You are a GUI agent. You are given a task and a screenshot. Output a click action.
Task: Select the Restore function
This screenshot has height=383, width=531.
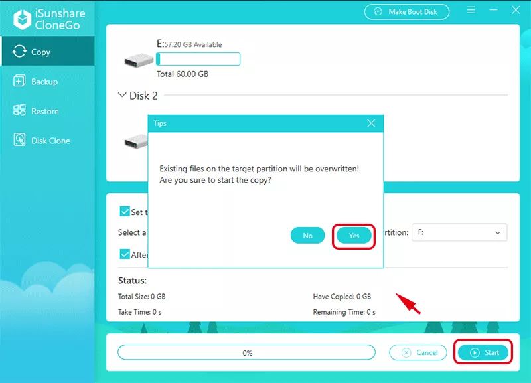pyautogui.click(x=46, y=110)
